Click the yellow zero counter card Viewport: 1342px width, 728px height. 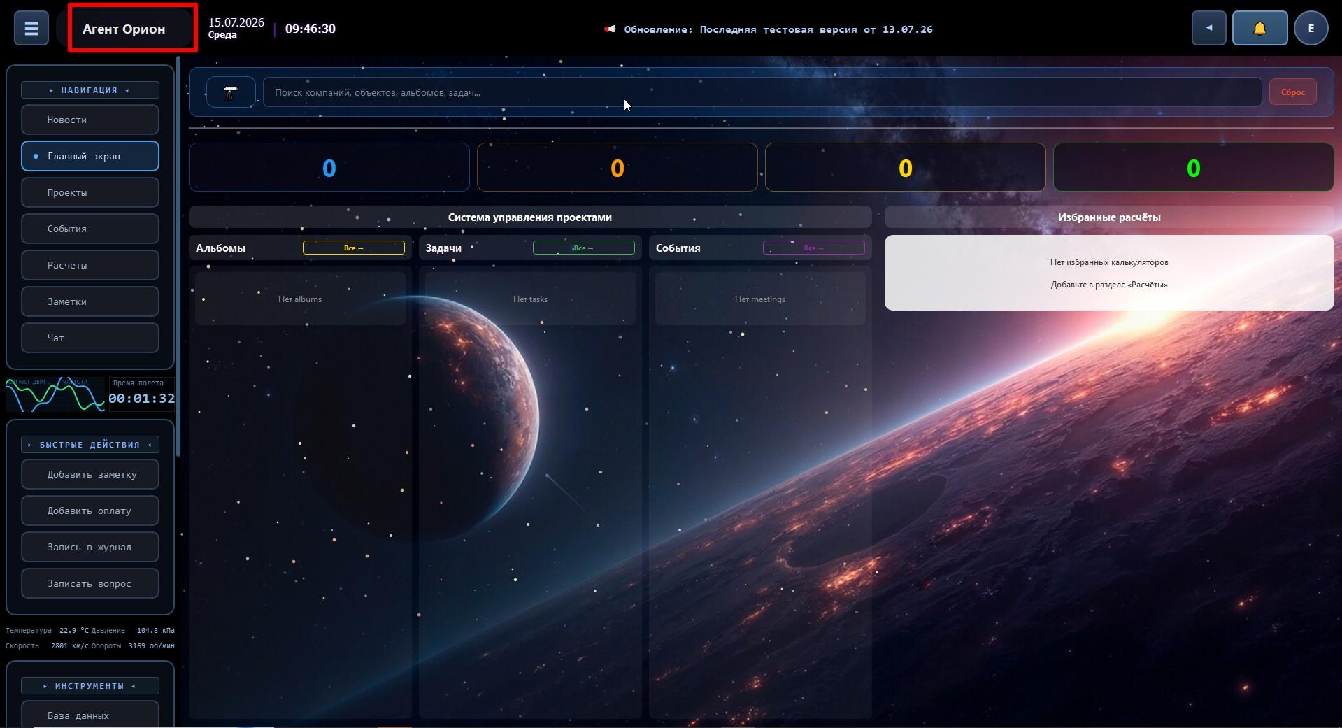[x=906, y=167]
